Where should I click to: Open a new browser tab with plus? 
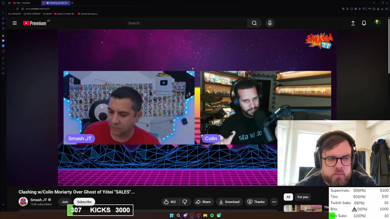click(72, 3)
